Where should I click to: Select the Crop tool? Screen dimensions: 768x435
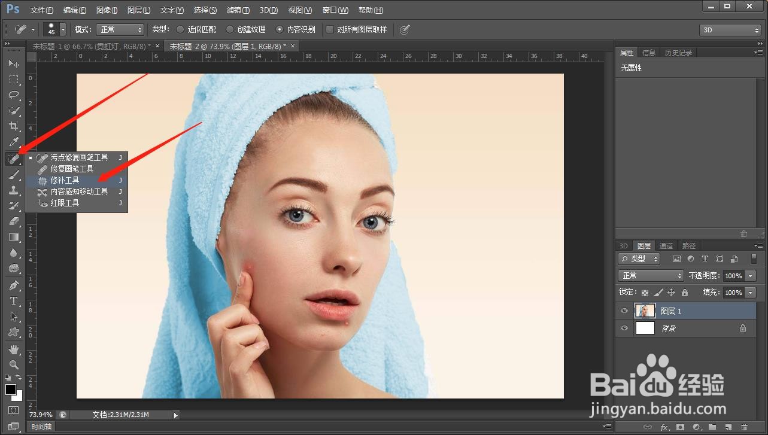point(14,126)
